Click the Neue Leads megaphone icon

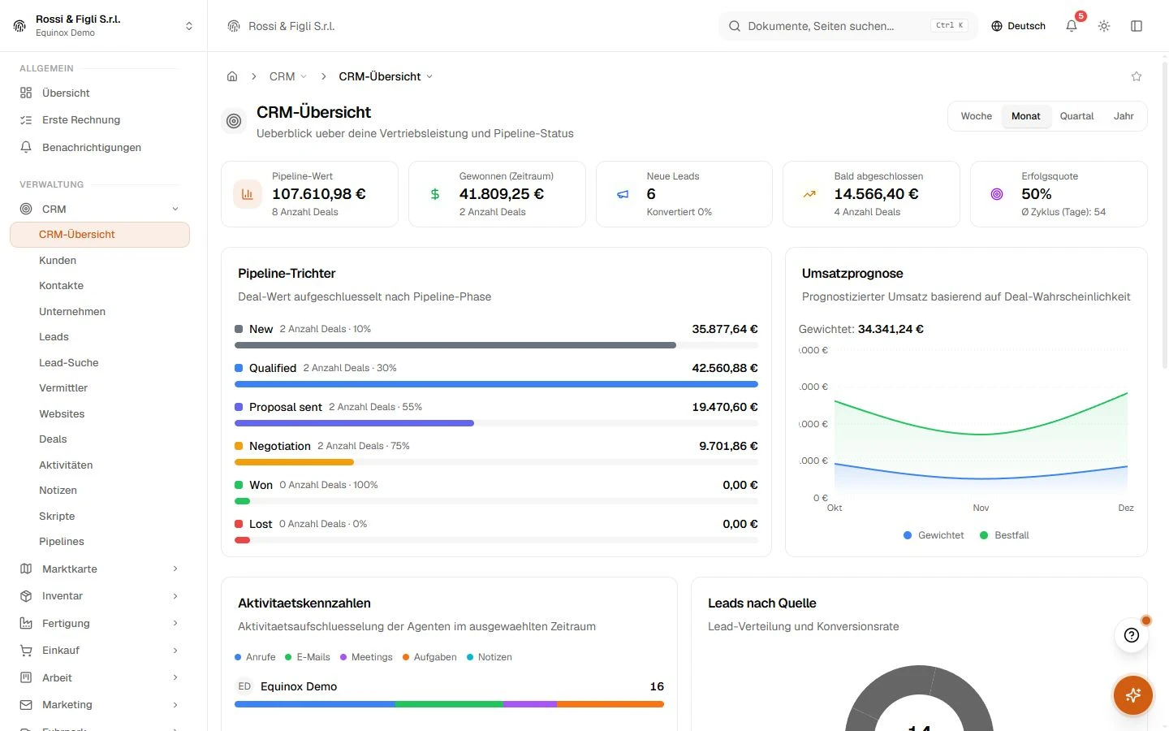[623, 194]
